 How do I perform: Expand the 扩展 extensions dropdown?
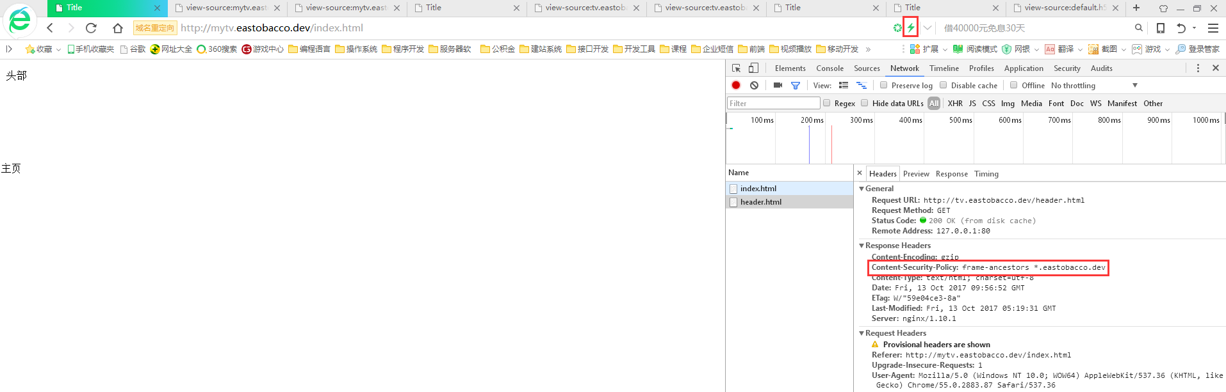coord(945,49)
